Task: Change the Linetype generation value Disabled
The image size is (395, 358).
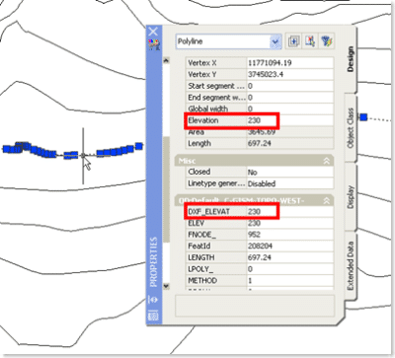Action: (262, 183)
